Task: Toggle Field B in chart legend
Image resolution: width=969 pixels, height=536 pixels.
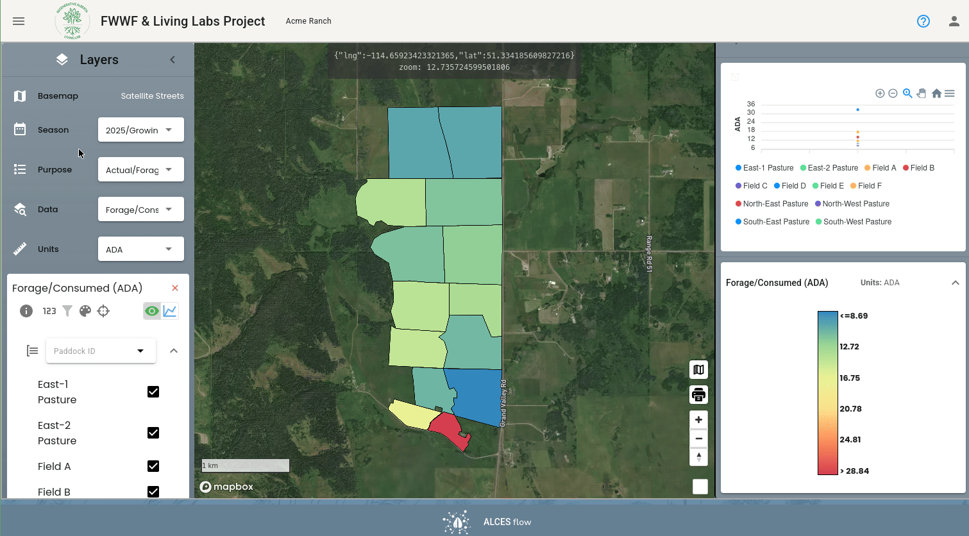Action: 918,168
